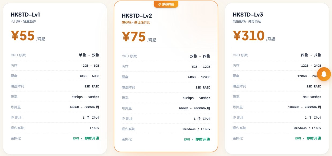Image resolution: width=332 pixels, height=156 pixels.
Task: Select subtitle 高性能档 · 商务首选
Action: click(x=247, y=21)
